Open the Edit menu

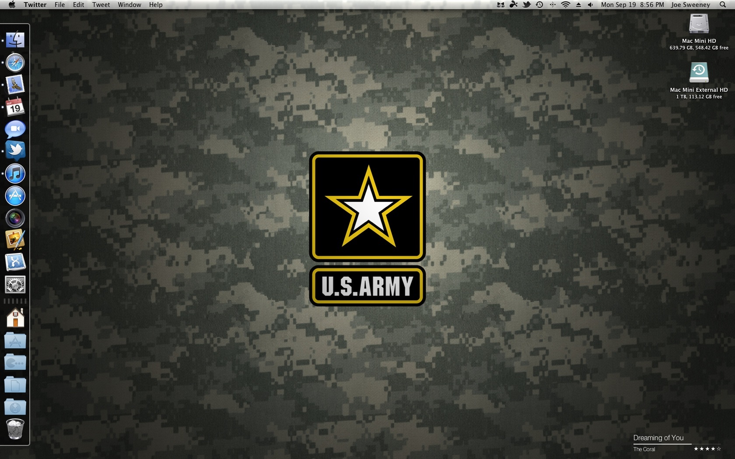pos(78,4)
